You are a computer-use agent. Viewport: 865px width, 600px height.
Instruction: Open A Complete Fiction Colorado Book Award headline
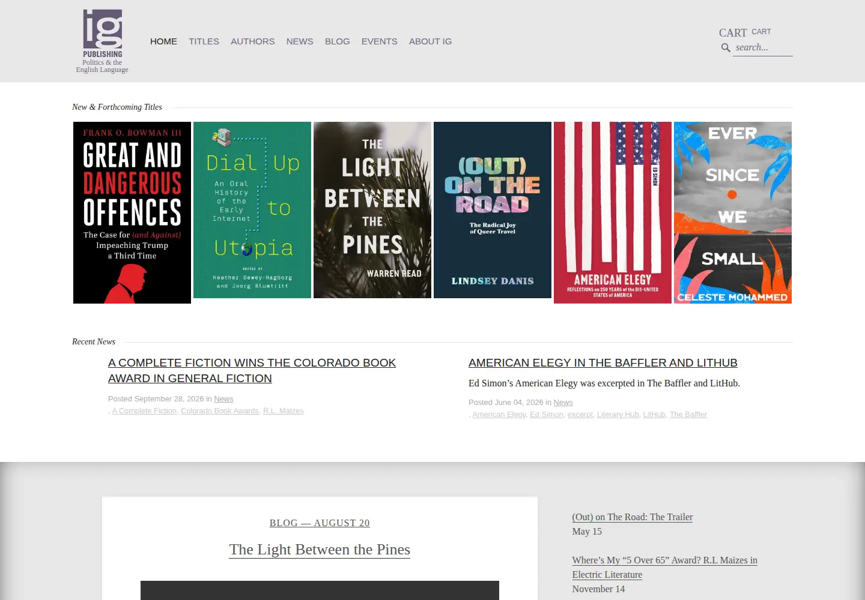(252, 371)
